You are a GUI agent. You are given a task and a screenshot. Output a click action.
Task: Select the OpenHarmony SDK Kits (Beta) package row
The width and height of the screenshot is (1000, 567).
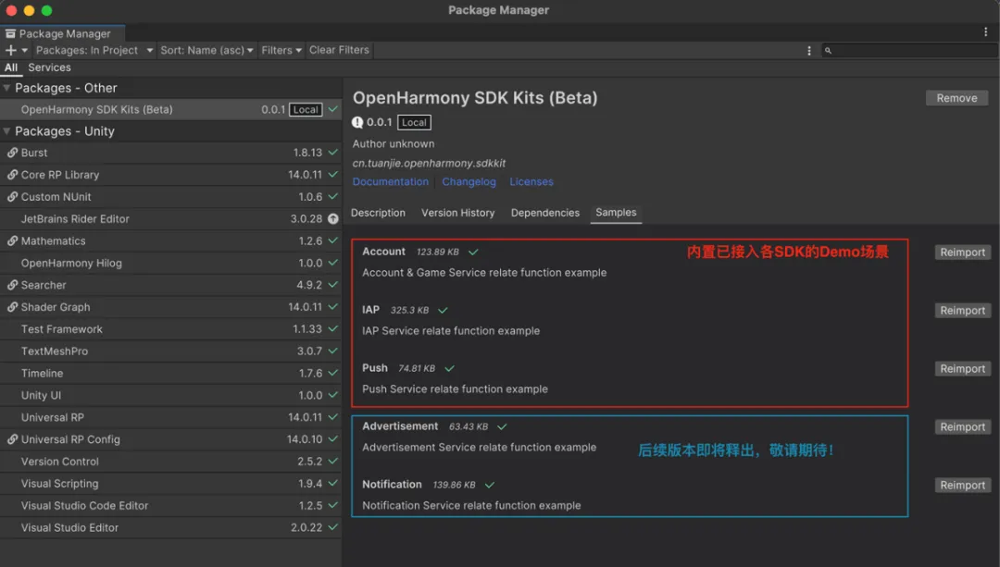(x=171, y=109)
